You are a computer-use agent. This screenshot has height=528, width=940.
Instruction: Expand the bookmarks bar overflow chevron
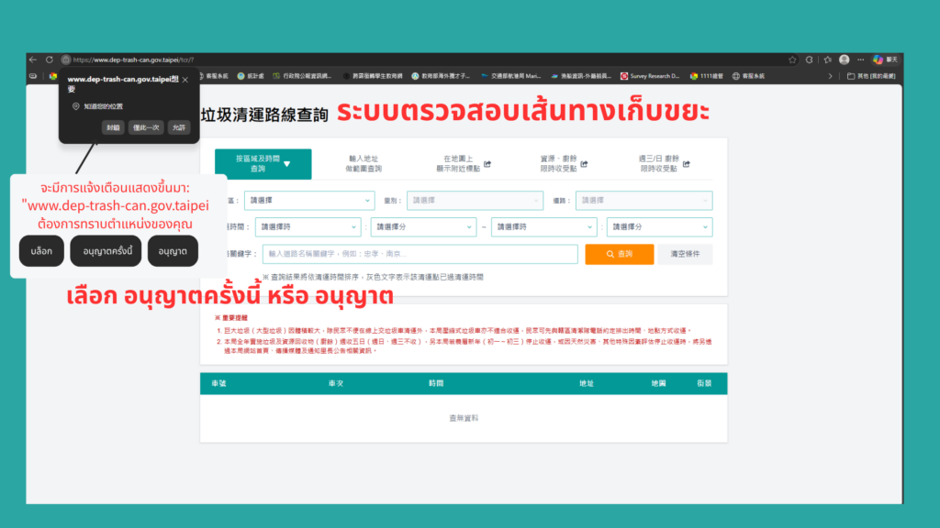(x=830, y=76)
